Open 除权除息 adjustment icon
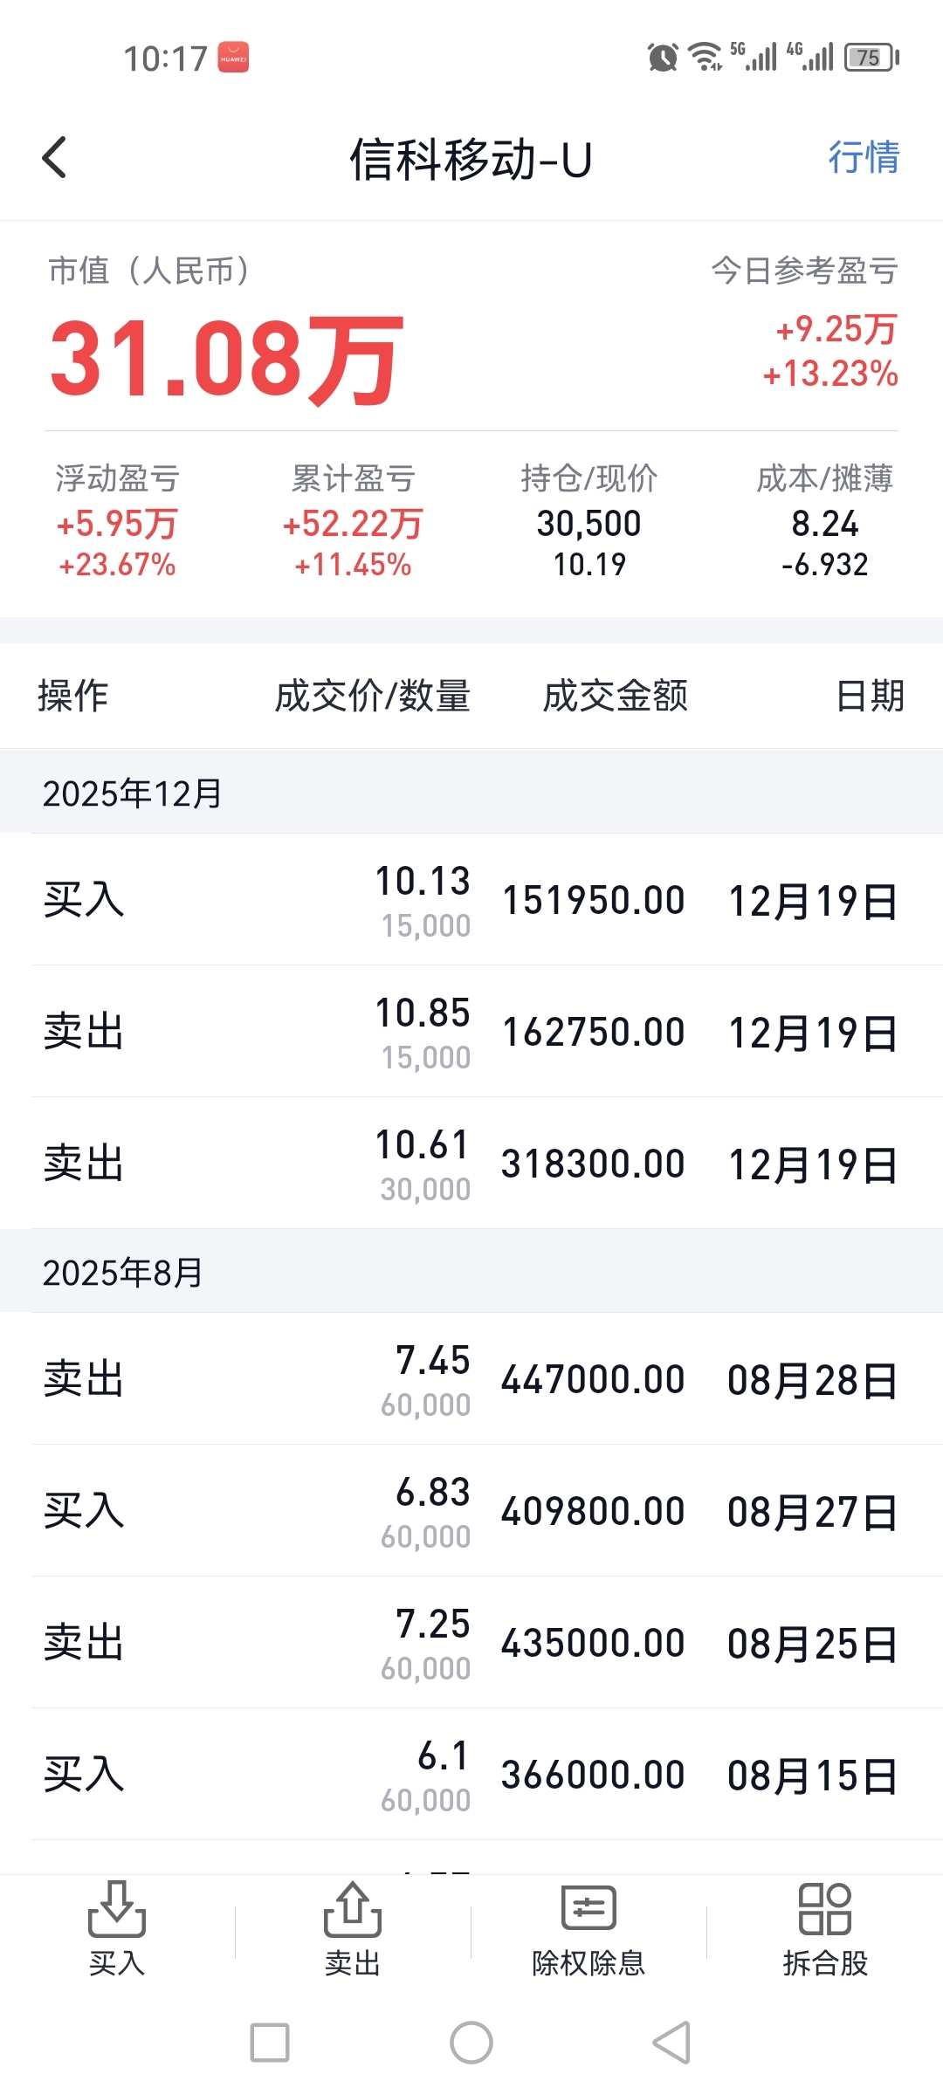Screen dimensions: 943x2095 click(x=589, y=1909)
